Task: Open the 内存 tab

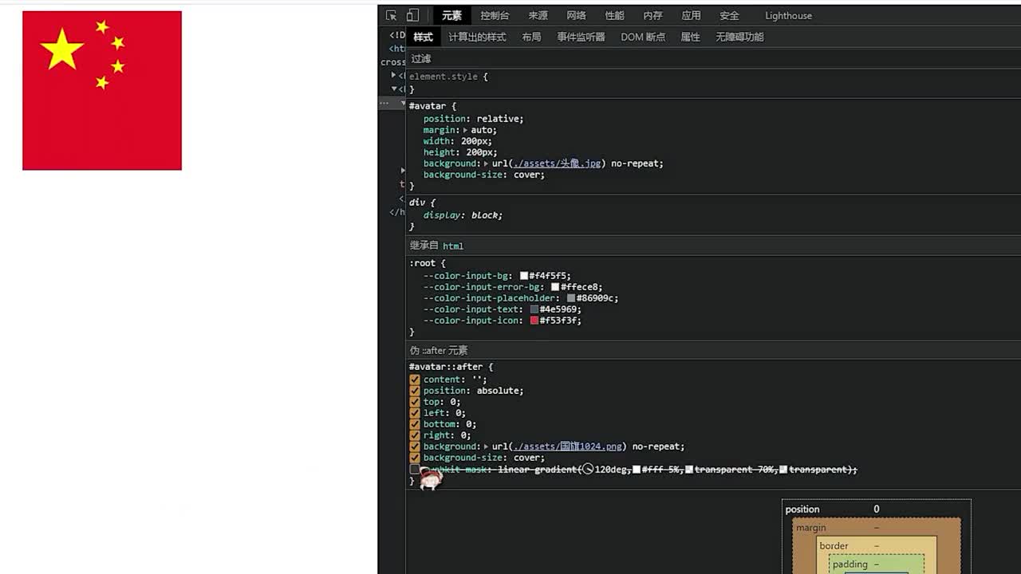Action: click(653, 15)
